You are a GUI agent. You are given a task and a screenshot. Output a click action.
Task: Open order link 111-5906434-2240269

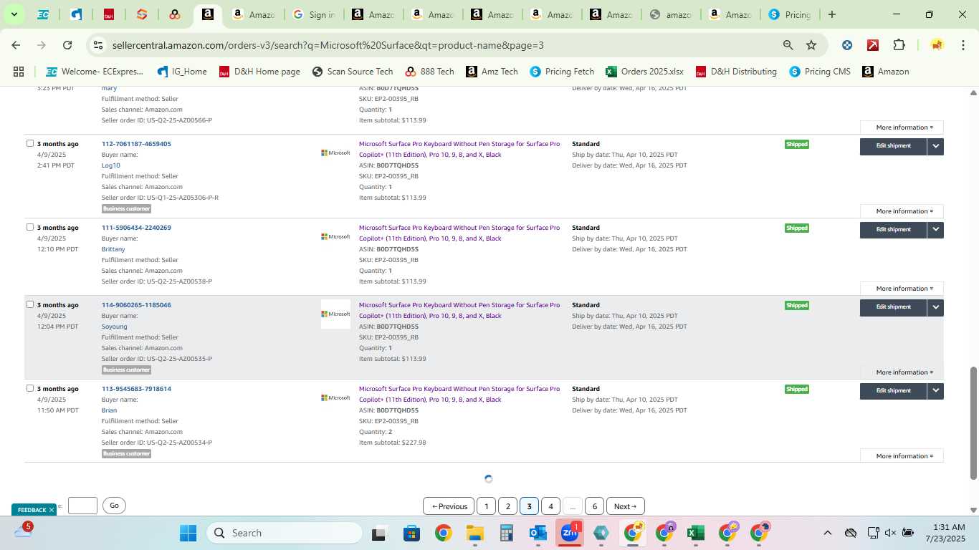click(x=136, y=228)
